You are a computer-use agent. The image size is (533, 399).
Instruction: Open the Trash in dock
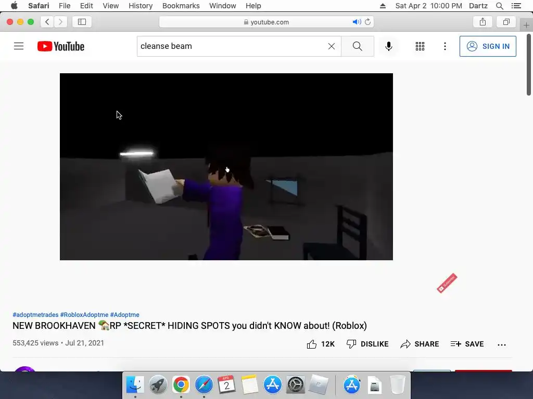click(x=397, y=385)
